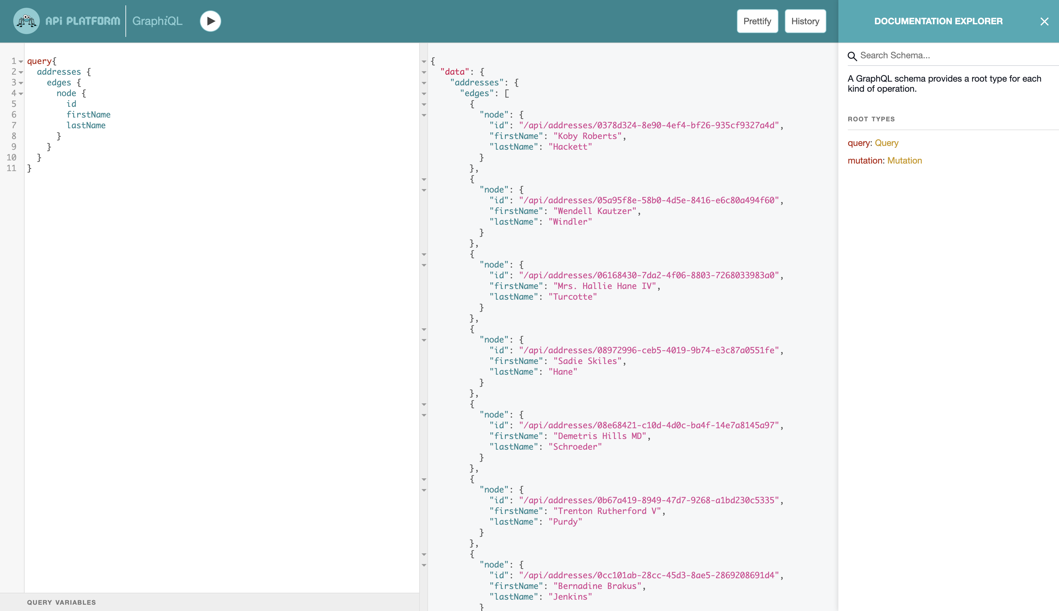Collapse the "edges" array in the results
Viewport: 1059px width, 611px height.
click(x=424, y=94)
